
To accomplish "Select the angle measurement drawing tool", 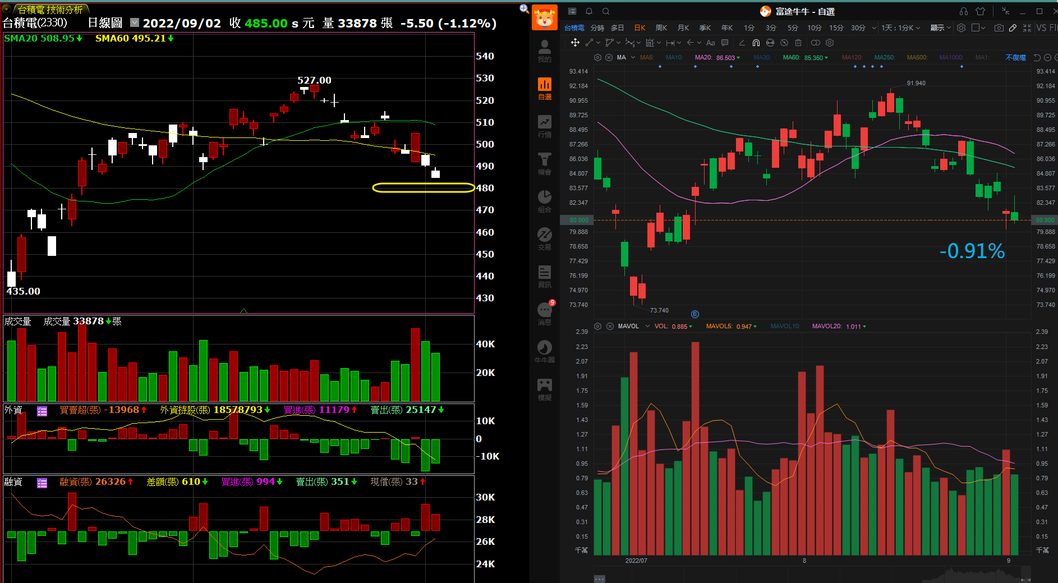I will coord(742,43).
